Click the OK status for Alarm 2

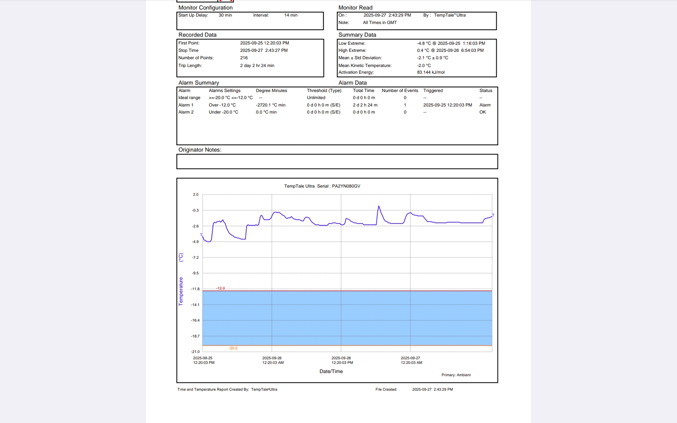point(482,112)
